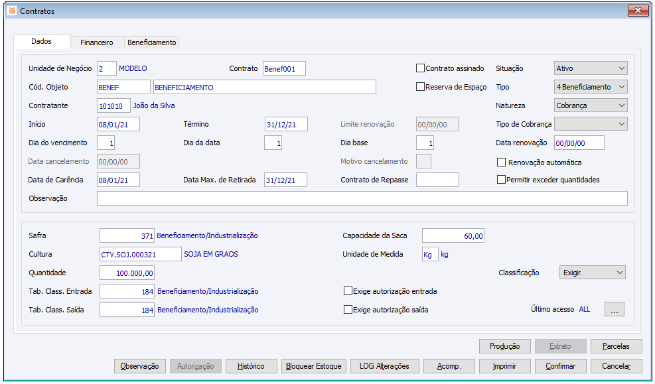Open the Situação dropdown
655x384 pixels.
coord(590,68)
